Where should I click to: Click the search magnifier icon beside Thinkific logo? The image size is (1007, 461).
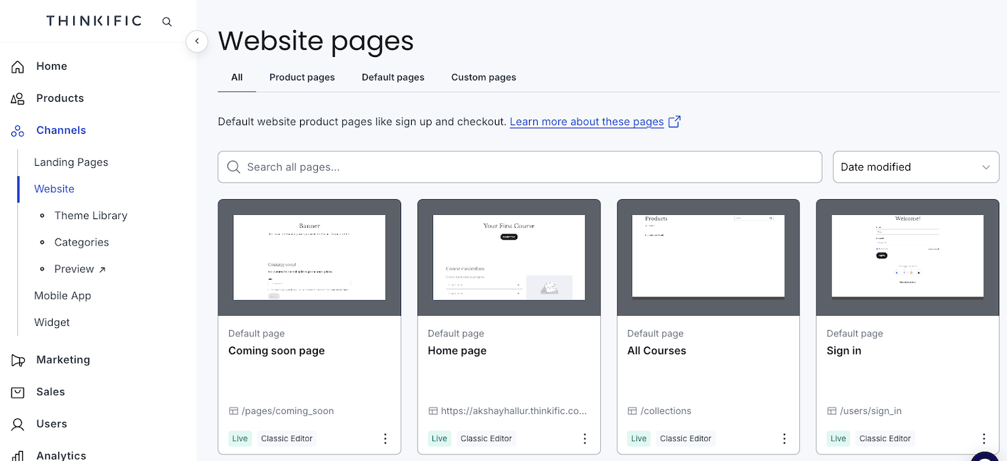(x=166, y=21)
